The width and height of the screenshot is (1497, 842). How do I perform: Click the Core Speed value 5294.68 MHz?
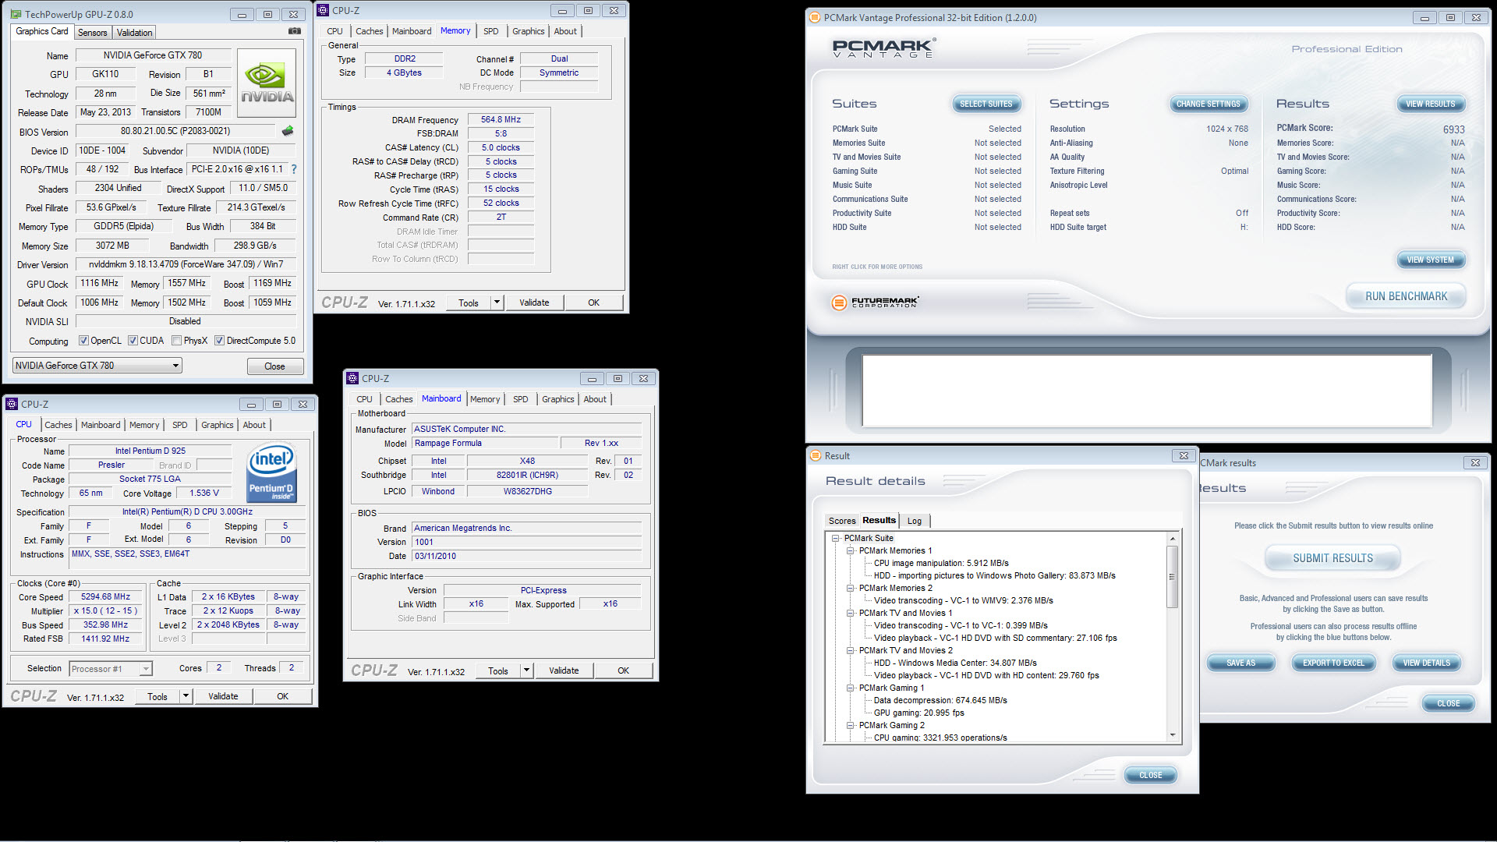(x=106, y=596)
